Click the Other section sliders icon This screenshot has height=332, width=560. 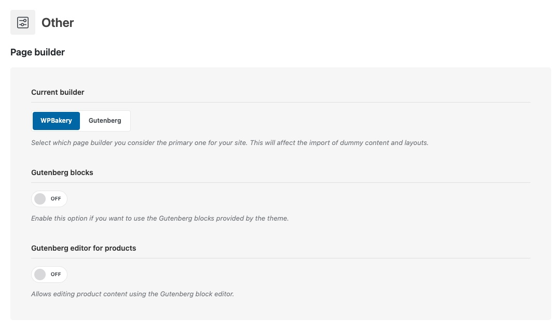pos(23,22)
